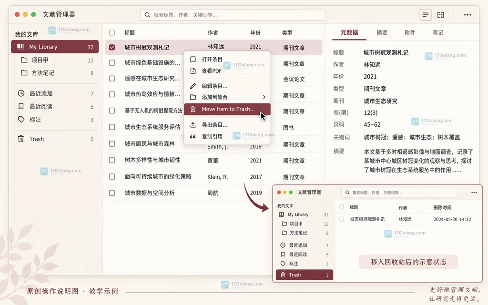
Task: Click the 最近阅读 bookmark icon in main sidebar
Action: (x=21, y=106)
